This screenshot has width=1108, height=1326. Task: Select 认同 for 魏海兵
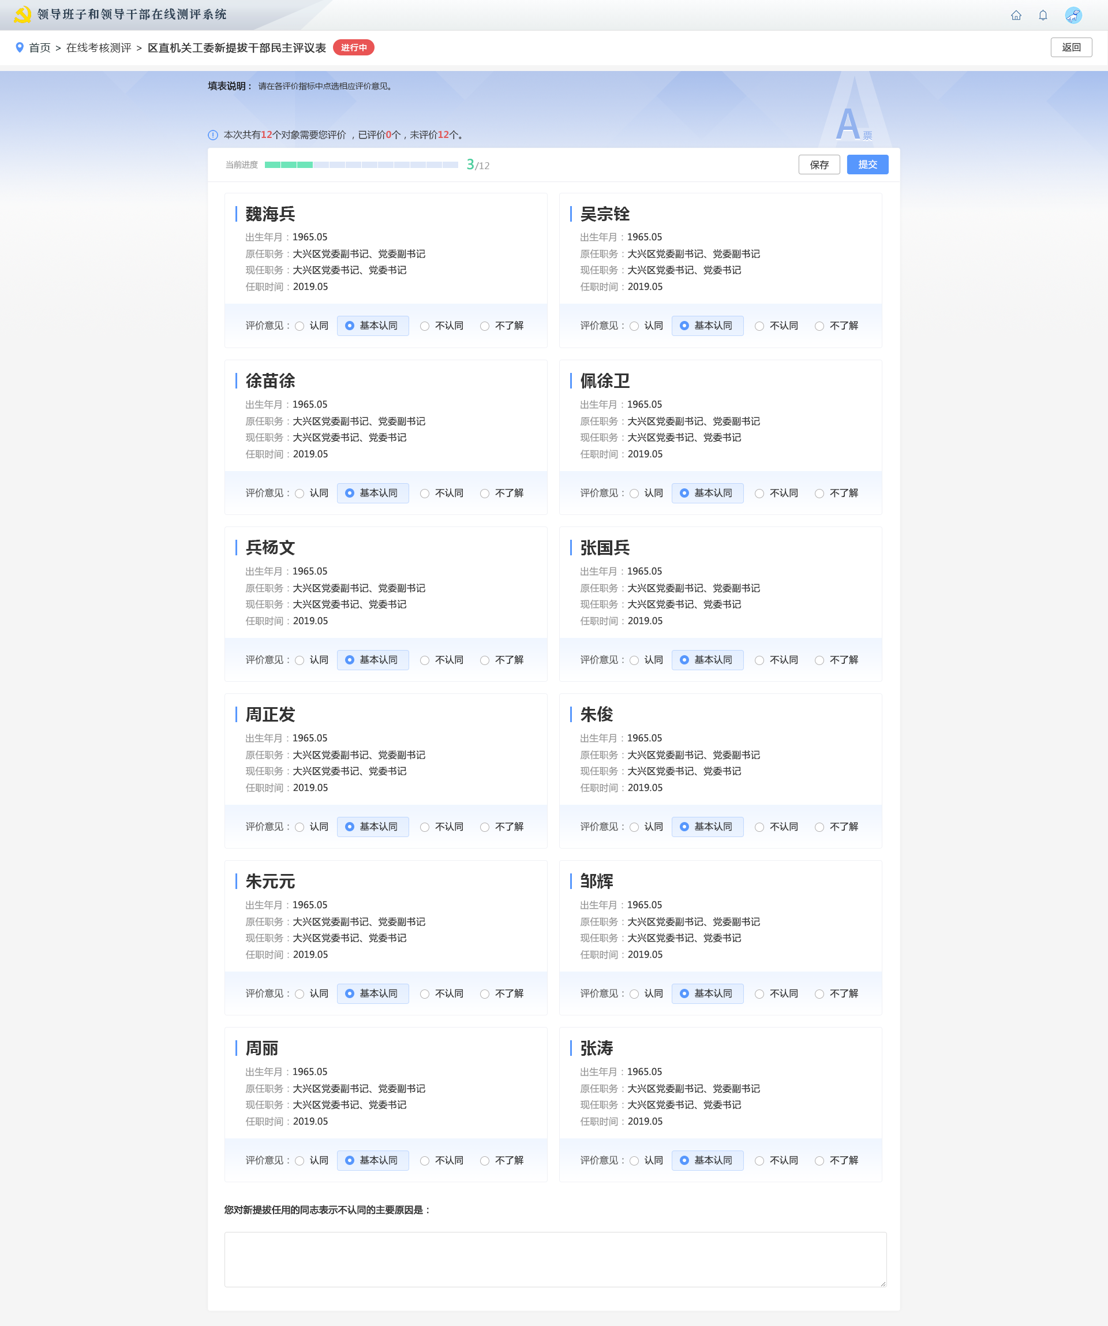click(x=312, y=326)
